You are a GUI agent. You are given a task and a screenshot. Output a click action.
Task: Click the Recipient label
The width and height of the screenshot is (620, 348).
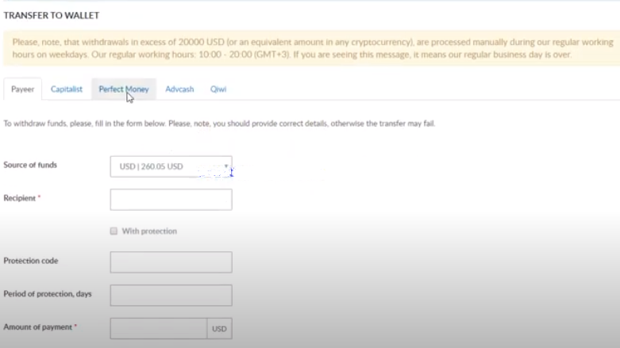[20, 198]
